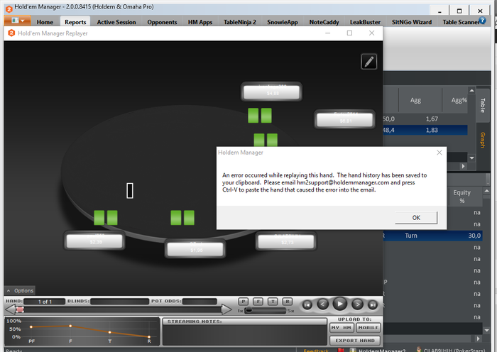Select the Turn row with equity 30,0
497x352 pixels.
pos(432,236)
